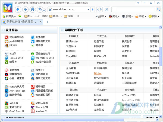Open the address bar history dropdown

(x=88, y=9)
